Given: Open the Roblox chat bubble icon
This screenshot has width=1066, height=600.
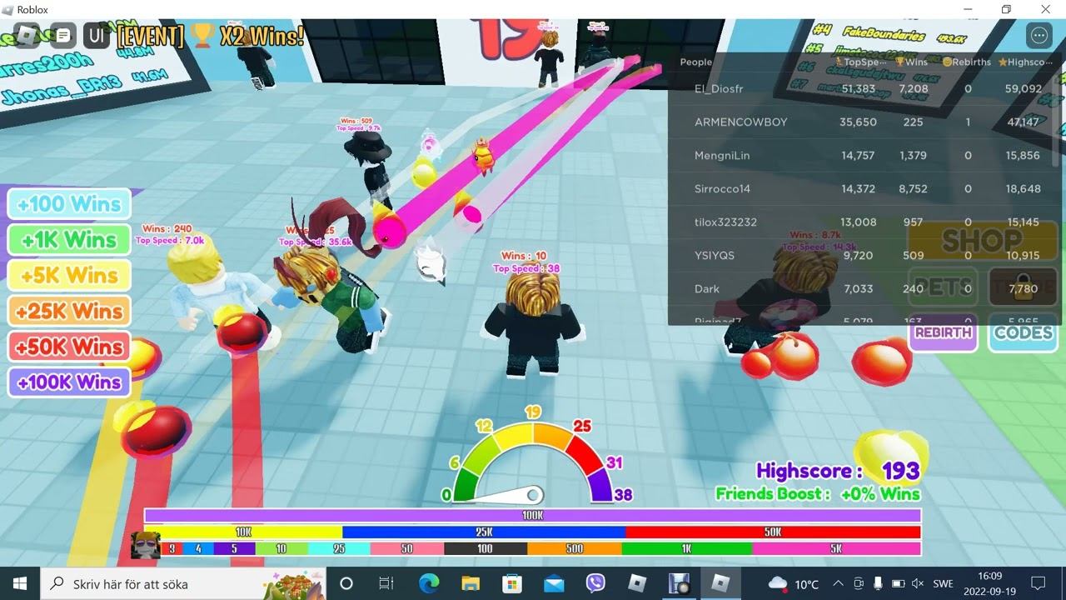Looking at the screenshot, I should click(63, 36).
